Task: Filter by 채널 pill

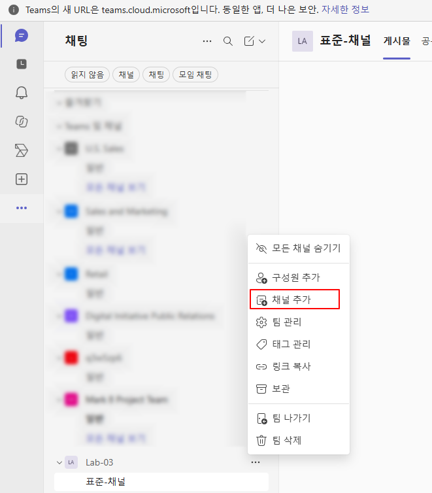Action: click(126, 75)
